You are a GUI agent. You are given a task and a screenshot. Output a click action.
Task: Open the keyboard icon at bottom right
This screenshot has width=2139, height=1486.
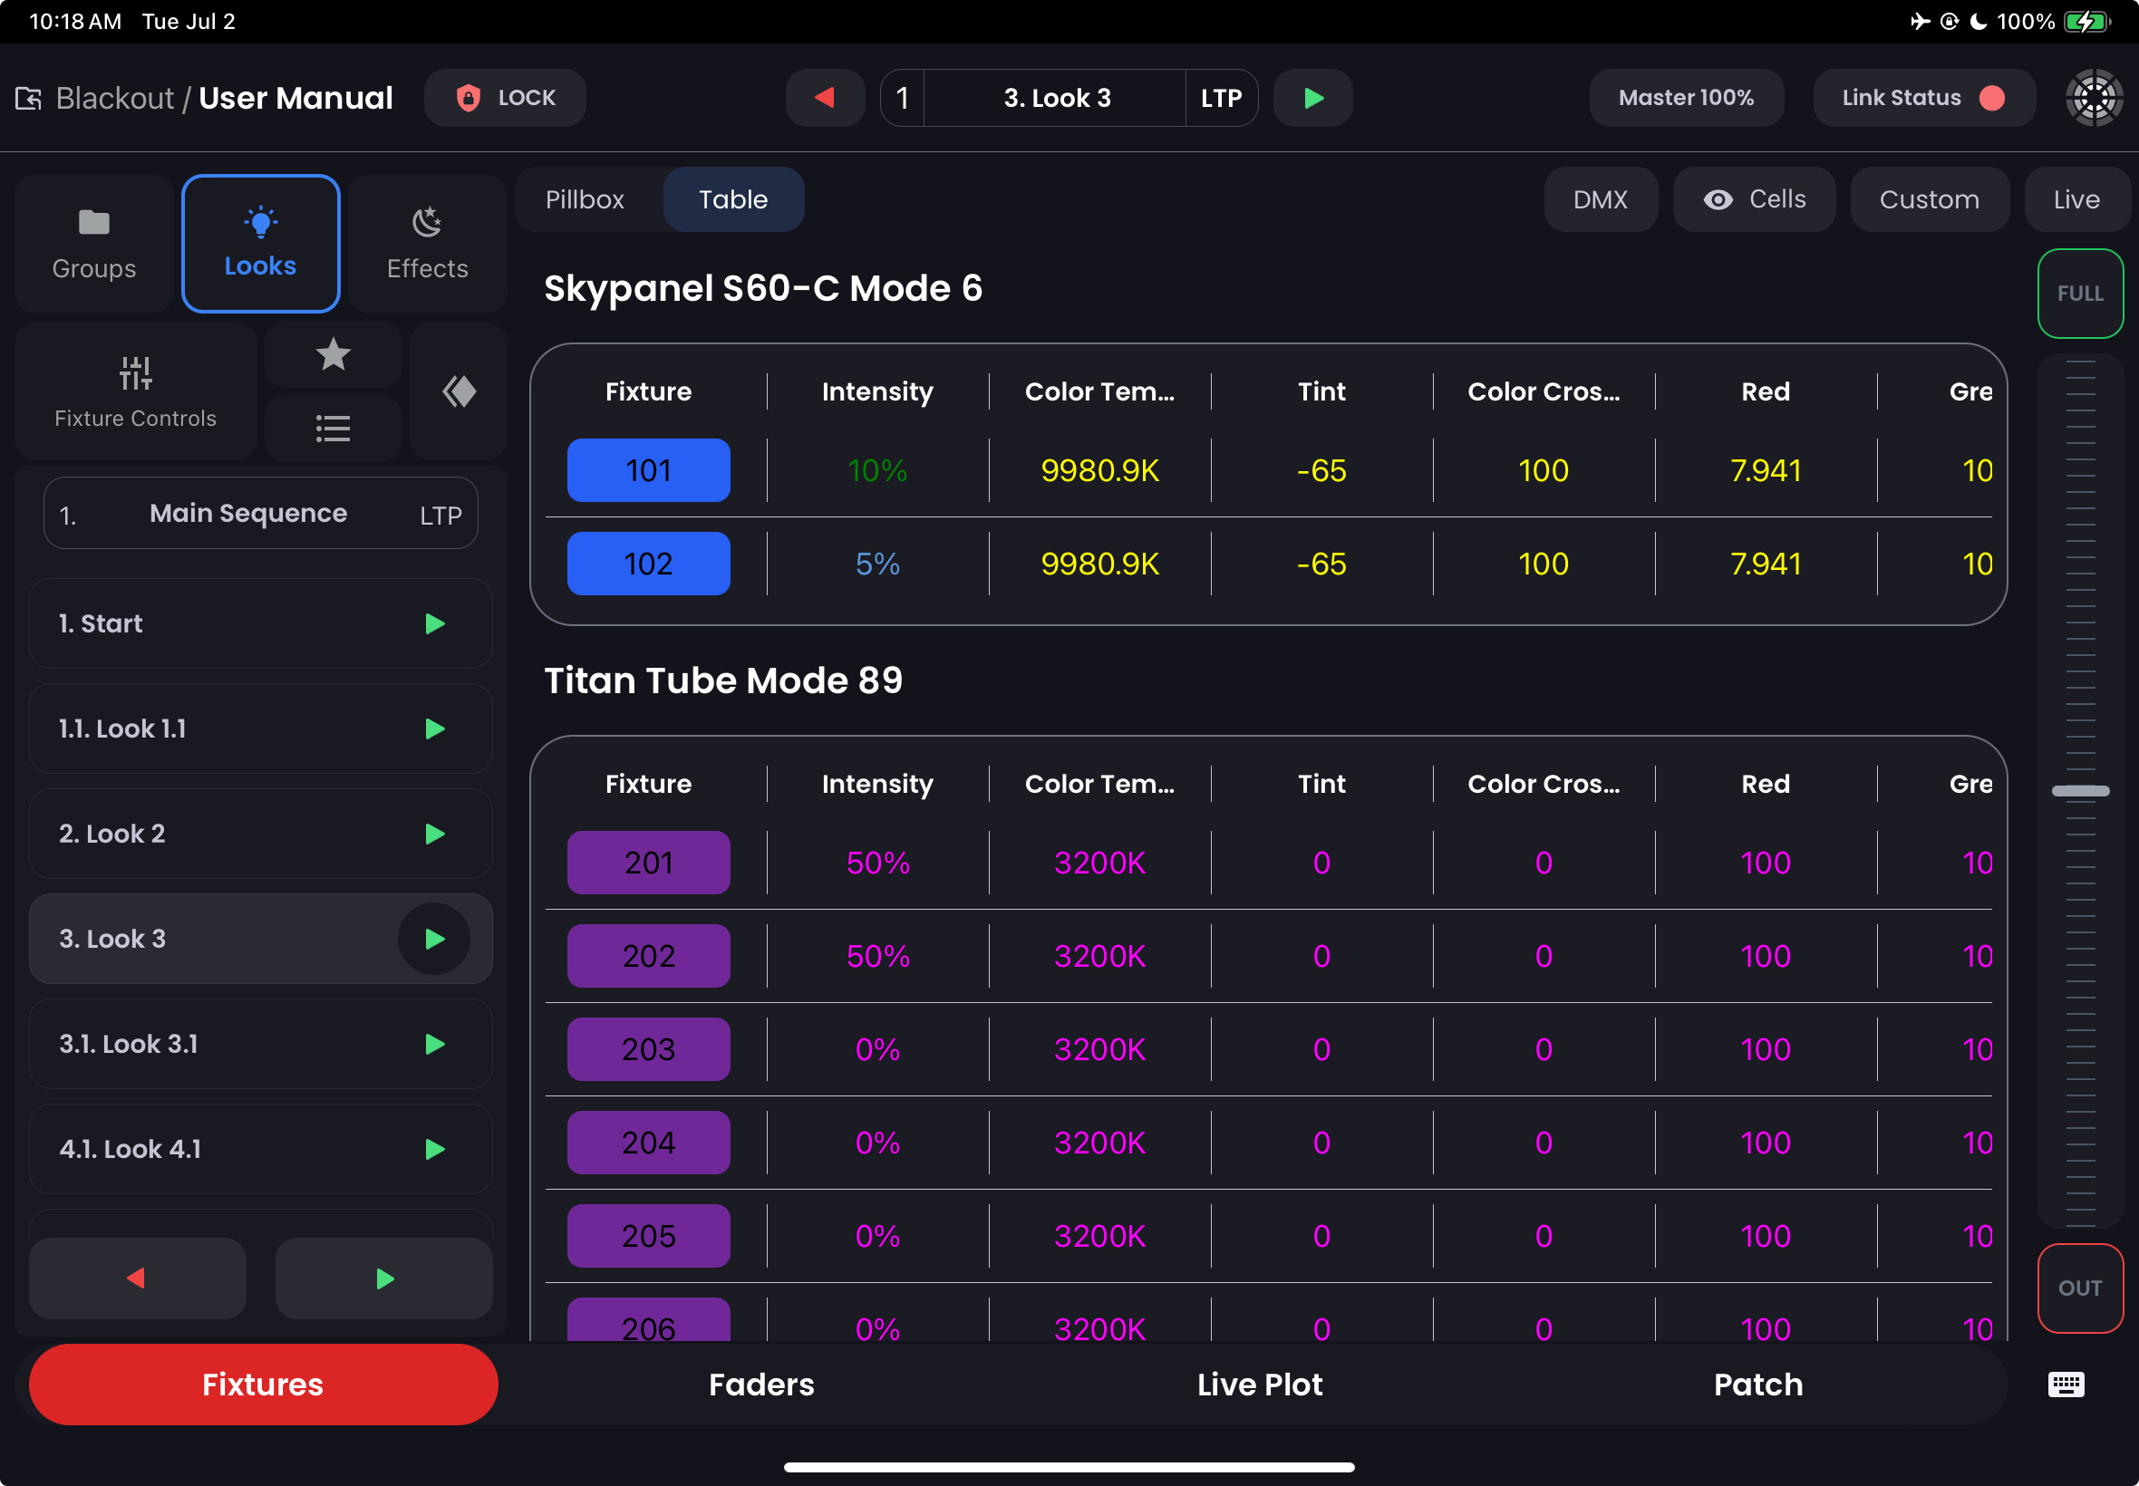tap(2066, 1385)
